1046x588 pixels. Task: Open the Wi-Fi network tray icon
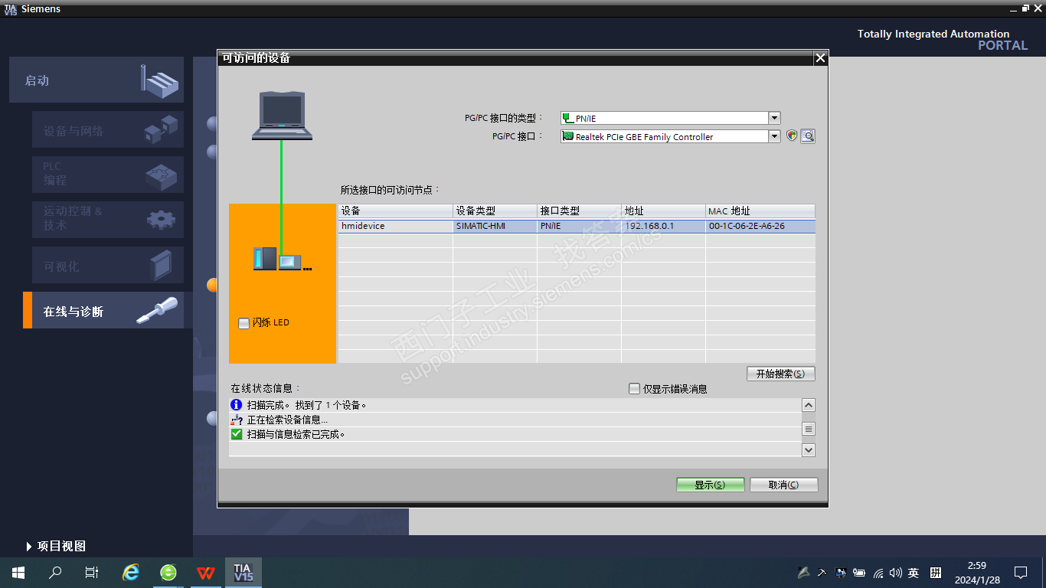(878, 573)
